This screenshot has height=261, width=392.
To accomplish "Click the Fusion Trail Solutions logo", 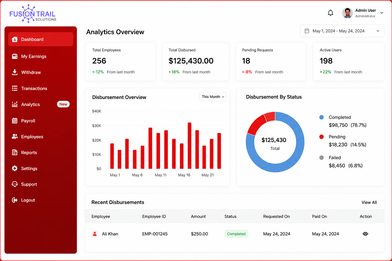I will (33, 14).
